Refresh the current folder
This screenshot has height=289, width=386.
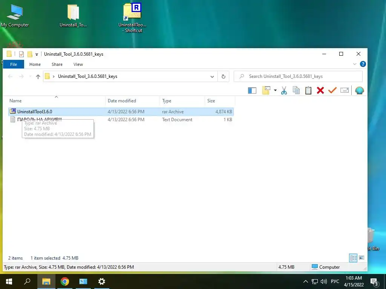coord(223,77)
